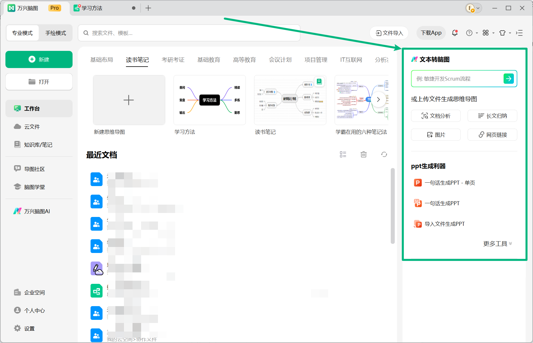533x343 pixels.
Task: Open the purple handwriting cloud document icon
Action: [x=97, y=268]
